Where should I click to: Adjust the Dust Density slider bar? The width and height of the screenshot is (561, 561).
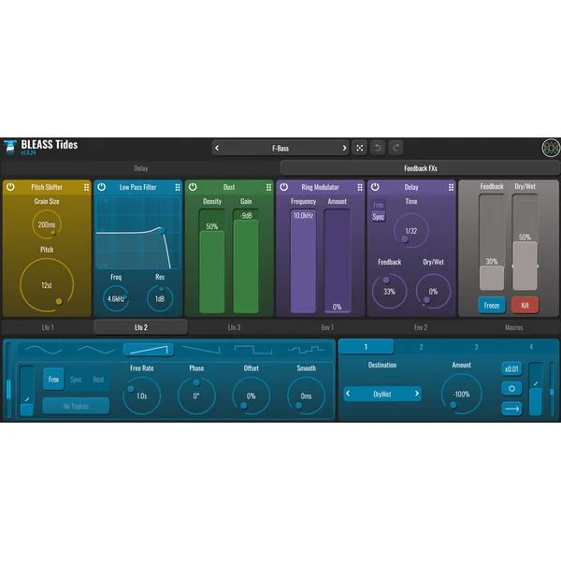212,261
